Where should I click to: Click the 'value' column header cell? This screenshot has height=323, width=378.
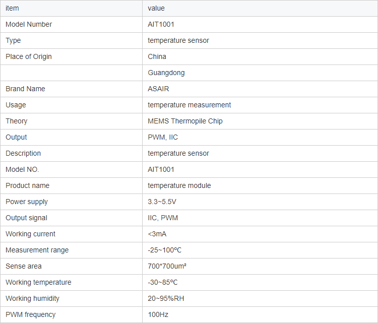pyautogui.click(x=156, y=8)
